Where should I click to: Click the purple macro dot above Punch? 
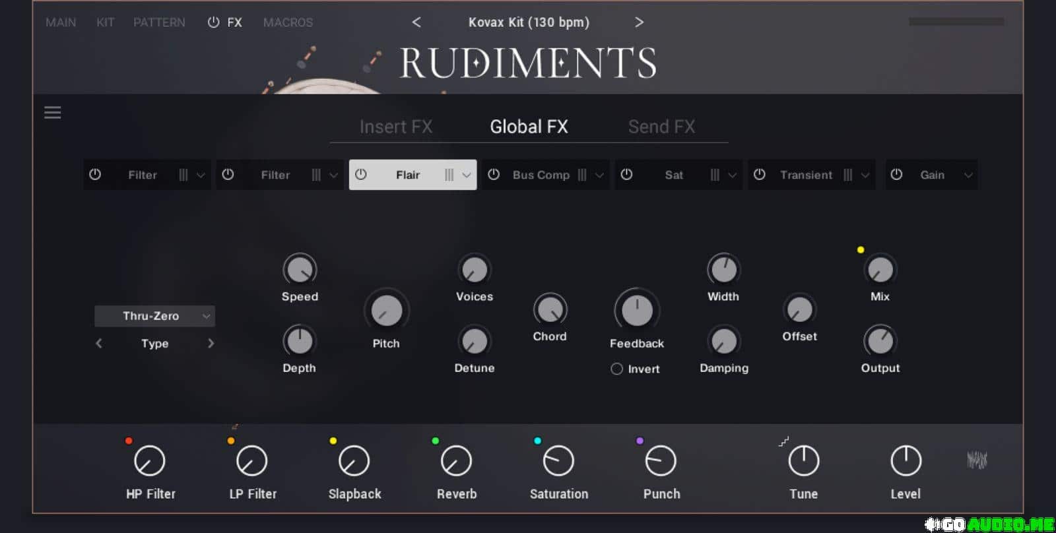(640, 441)
